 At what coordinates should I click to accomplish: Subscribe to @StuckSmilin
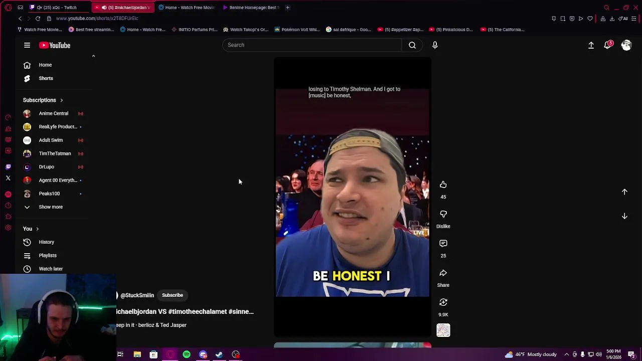pos(173,295)
